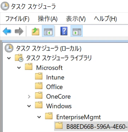Toggle the Show/Hide Action Pane icon
The height and width of the screenshot is (132, 128).
76,31
